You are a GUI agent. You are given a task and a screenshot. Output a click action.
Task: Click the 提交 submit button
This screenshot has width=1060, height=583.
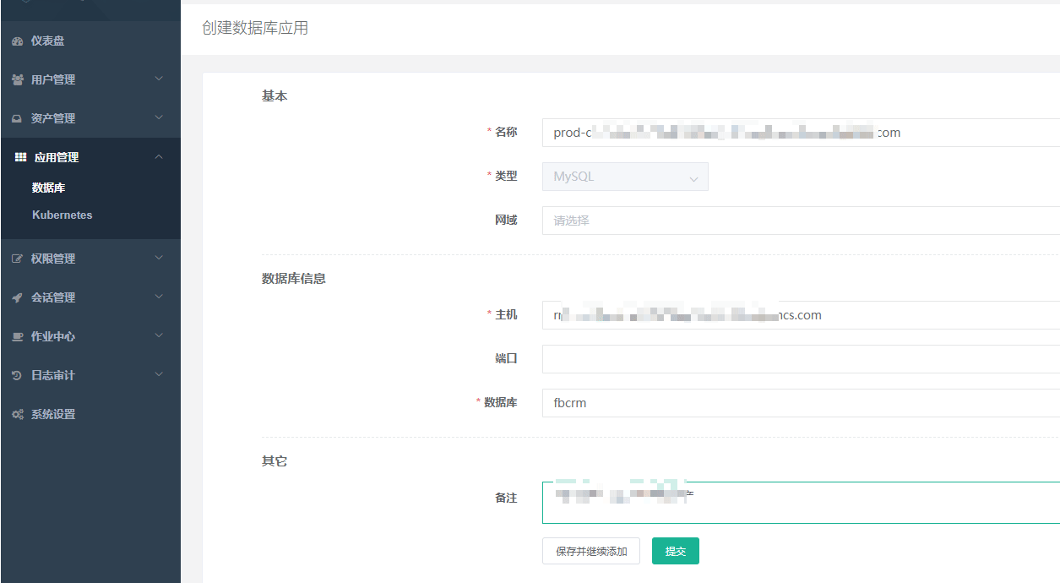tap(676, 551)
